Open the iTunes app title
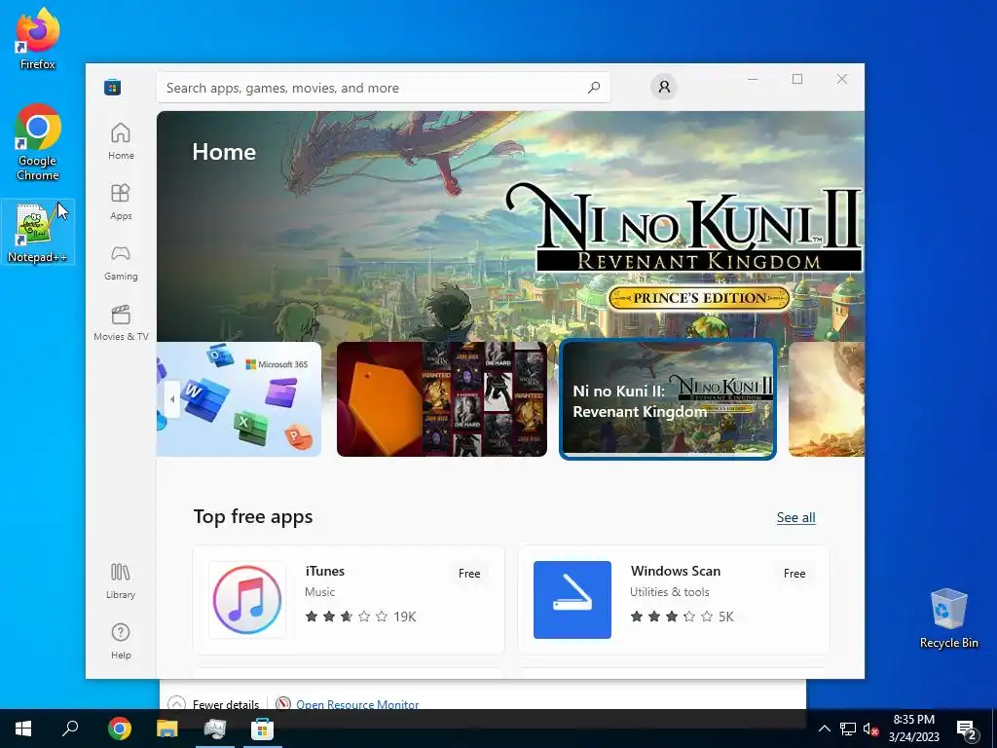 tap(325, 571)
